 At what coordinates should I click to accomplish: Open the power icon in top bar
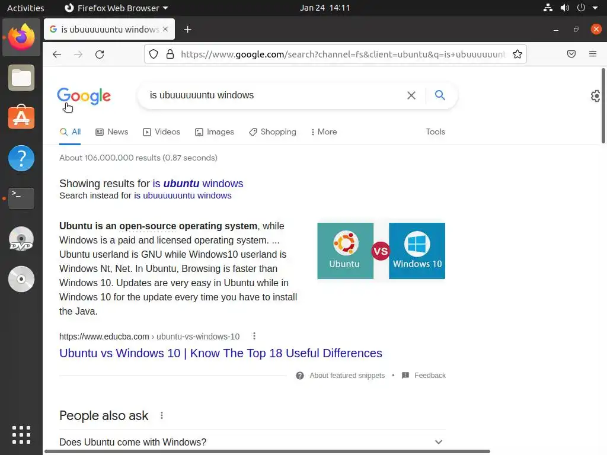click(581, 8)
